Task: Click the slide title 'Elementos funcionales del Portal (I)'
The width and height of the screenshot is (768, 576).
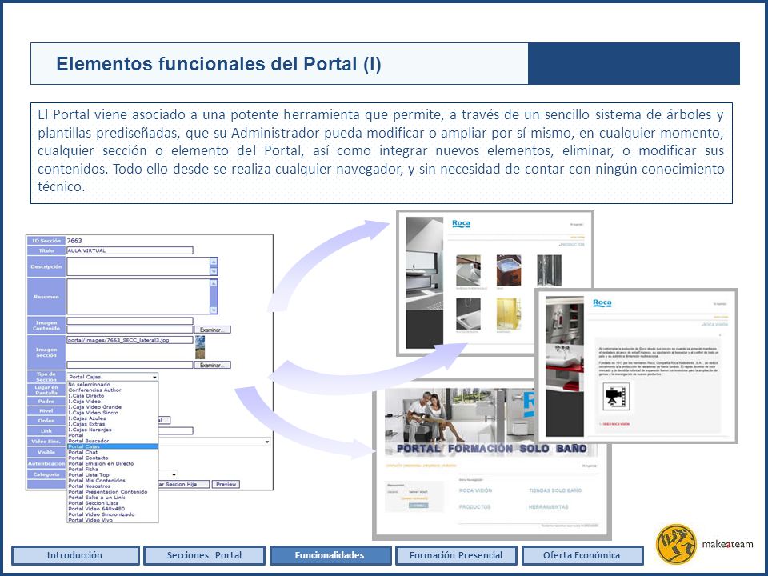Action: 218,64
